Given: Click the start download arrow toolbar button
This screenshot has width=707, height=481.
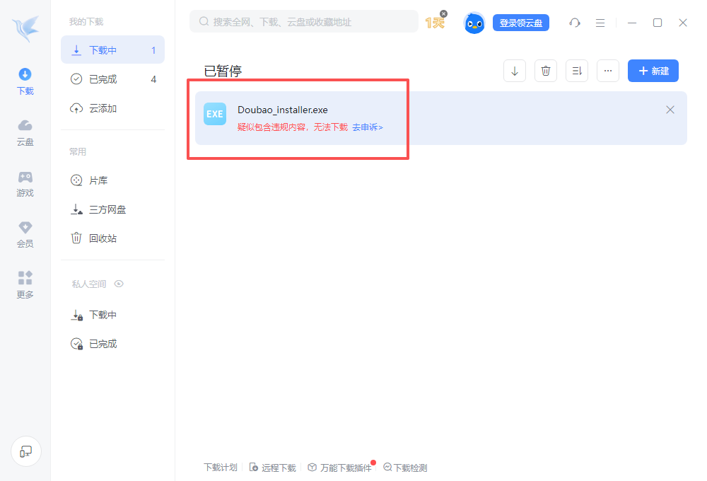Looking at the screenshot, I should click(515, 71).
